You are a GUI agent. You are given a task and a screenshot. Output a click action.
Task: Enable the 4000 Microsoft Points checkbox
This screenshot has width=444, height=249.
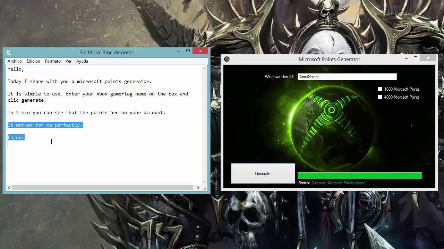(x=380, y=97)
